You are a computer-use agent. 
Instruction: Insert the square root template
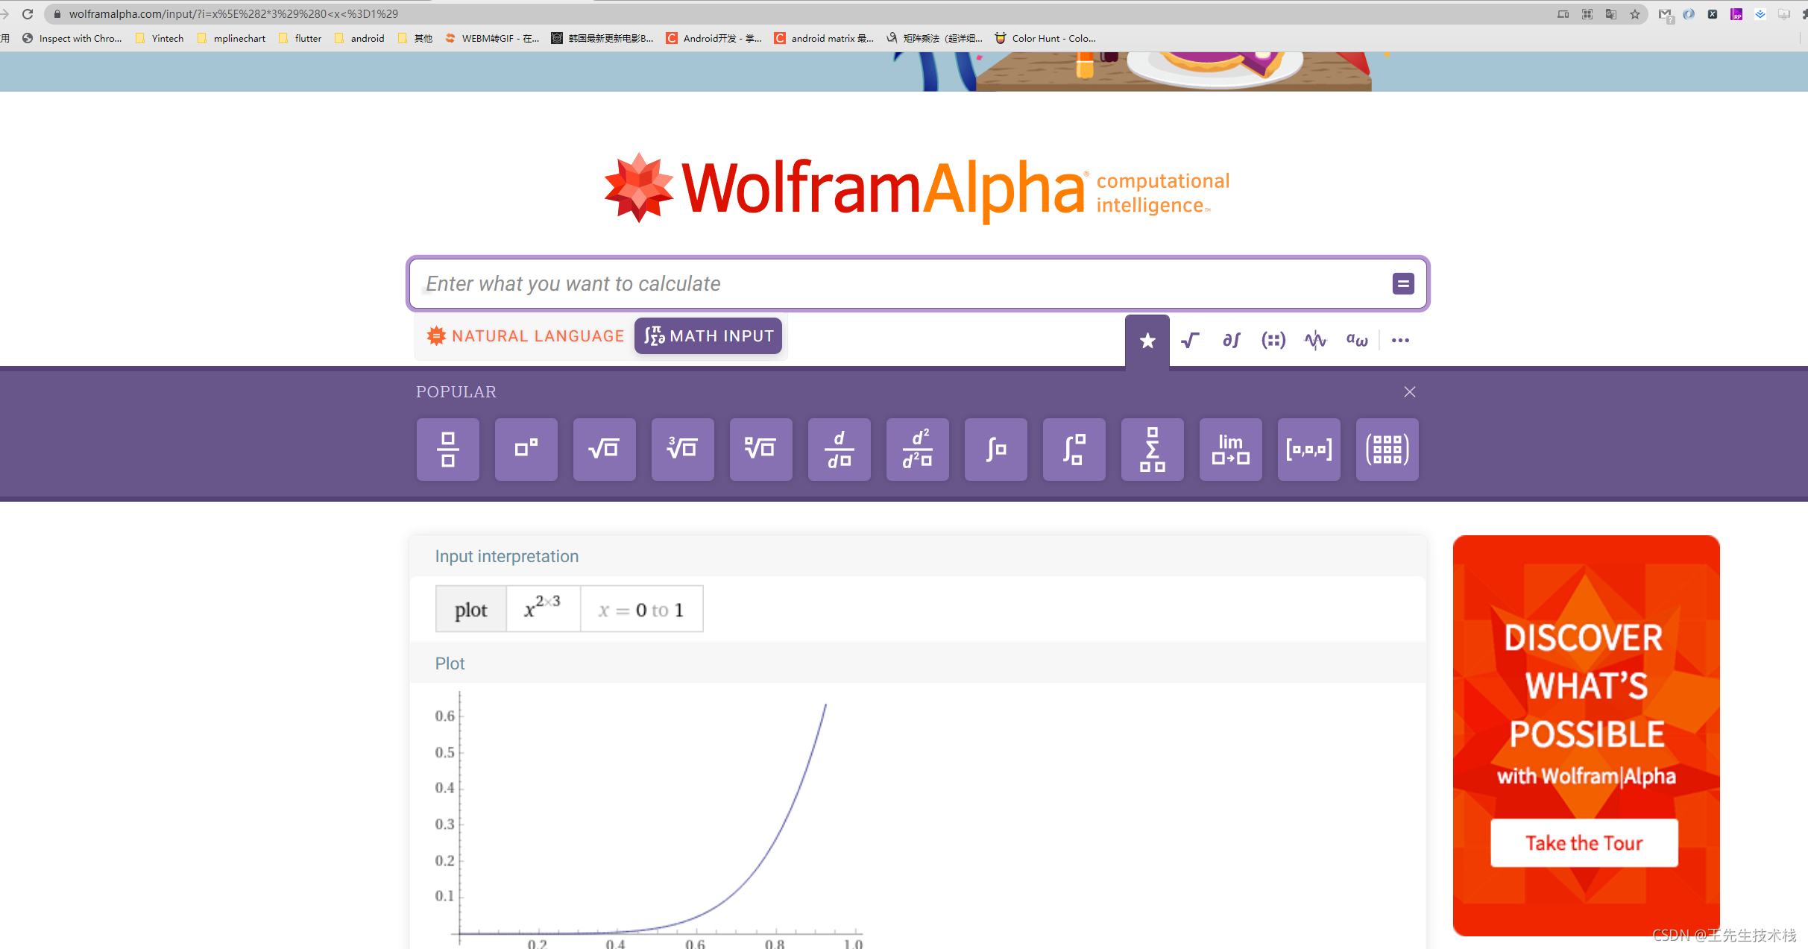(604, 449)
